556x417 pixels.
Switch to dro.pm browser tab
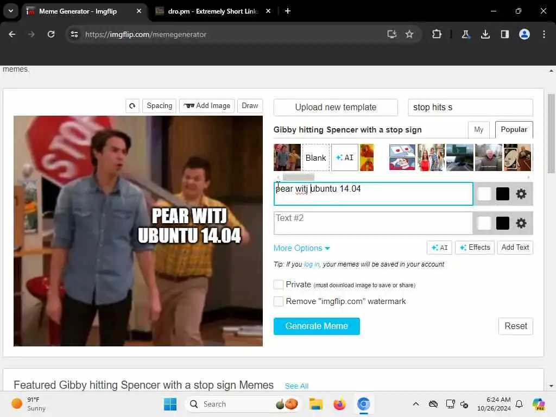(x=213, y=11)
